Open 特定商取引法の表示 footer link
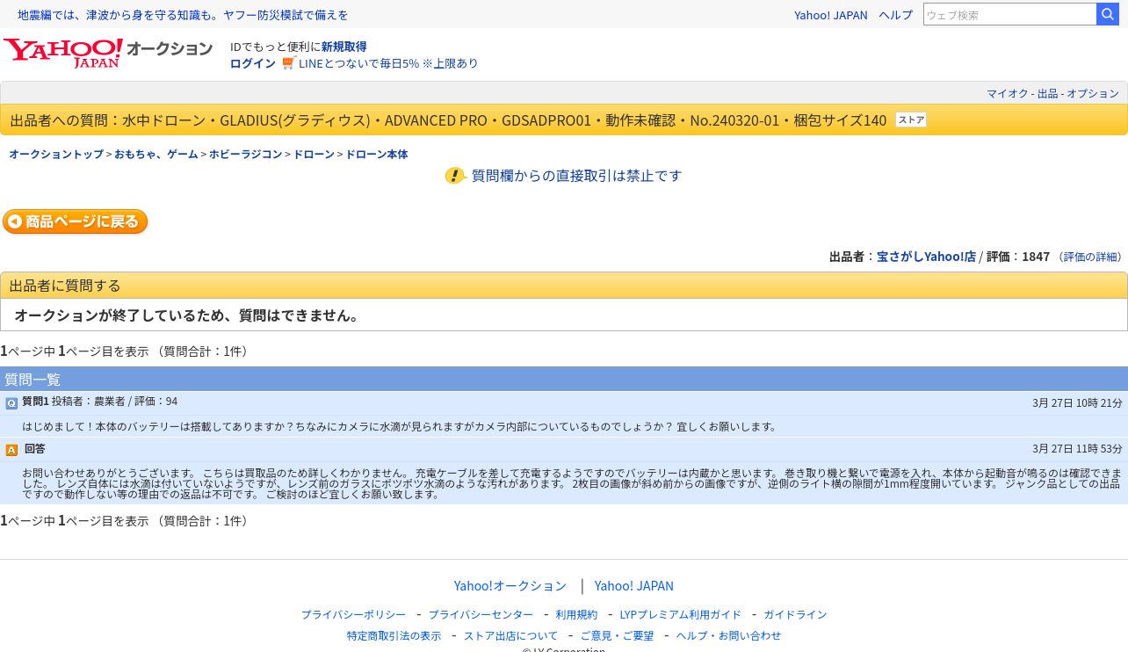1128x652 pixels. [394, 635]
